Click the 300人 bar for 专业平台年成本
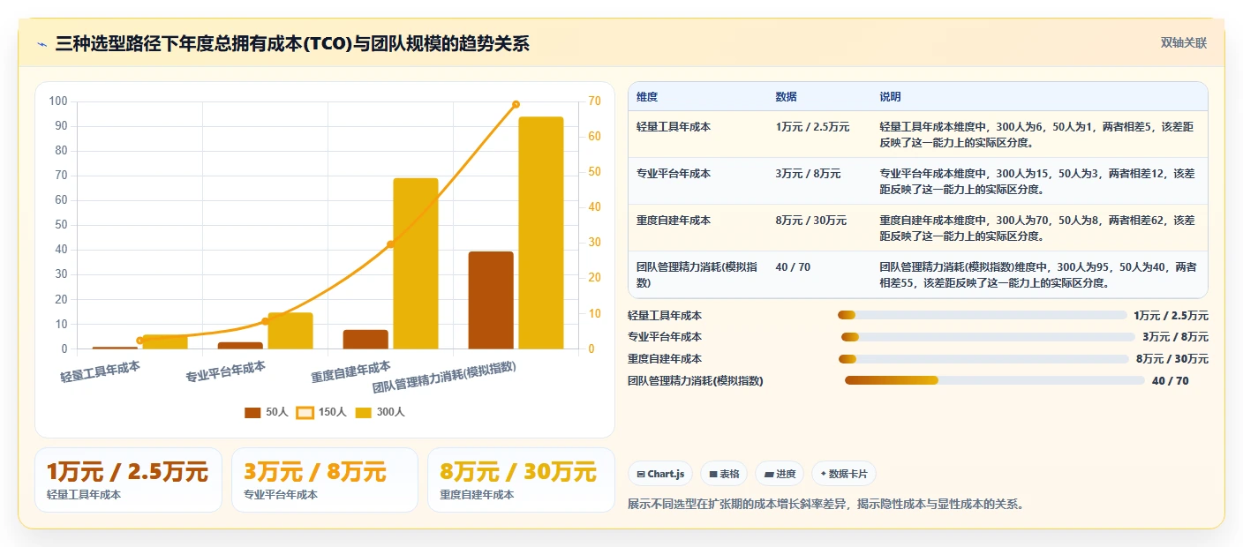1243x547 pixels. (x=290, y=331)
